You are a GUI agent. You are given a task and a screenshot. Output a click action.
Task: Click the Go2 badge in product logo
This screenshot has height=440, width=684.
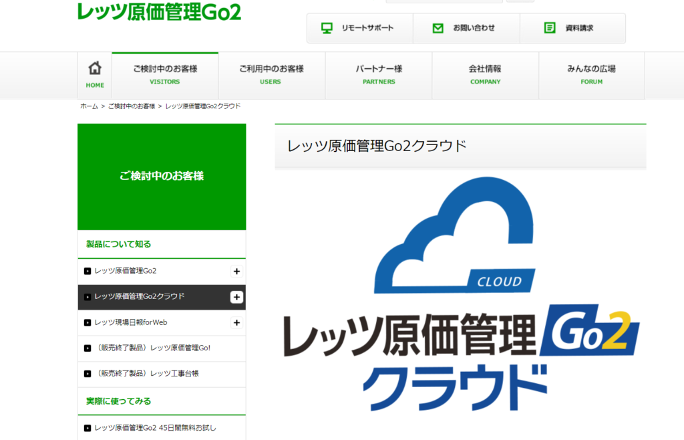coord(590,330)
